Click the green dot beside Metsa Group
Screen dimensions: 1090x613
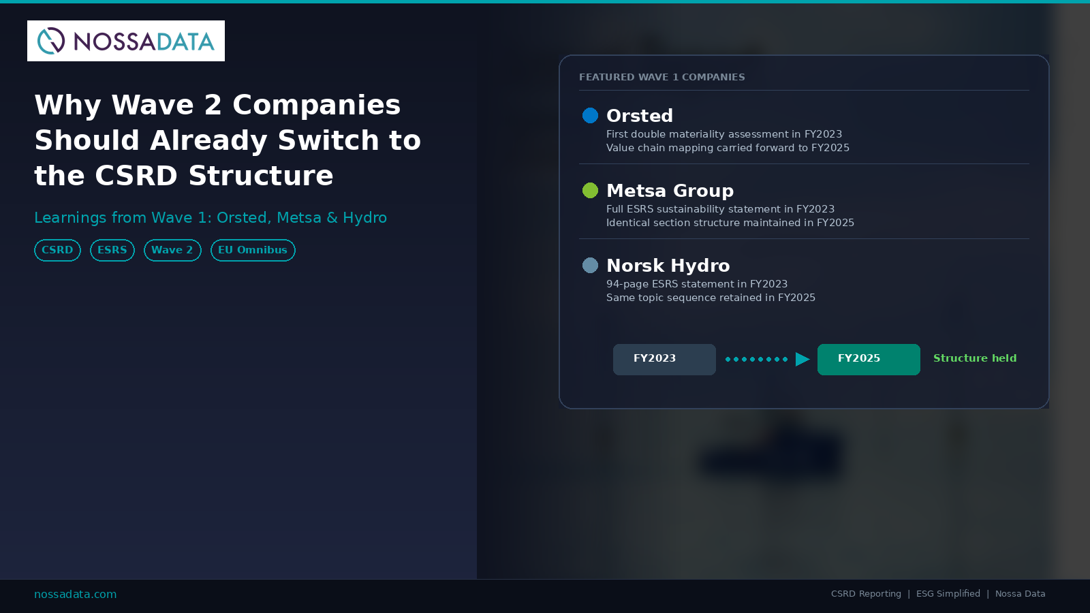click(x=590, y=191)
